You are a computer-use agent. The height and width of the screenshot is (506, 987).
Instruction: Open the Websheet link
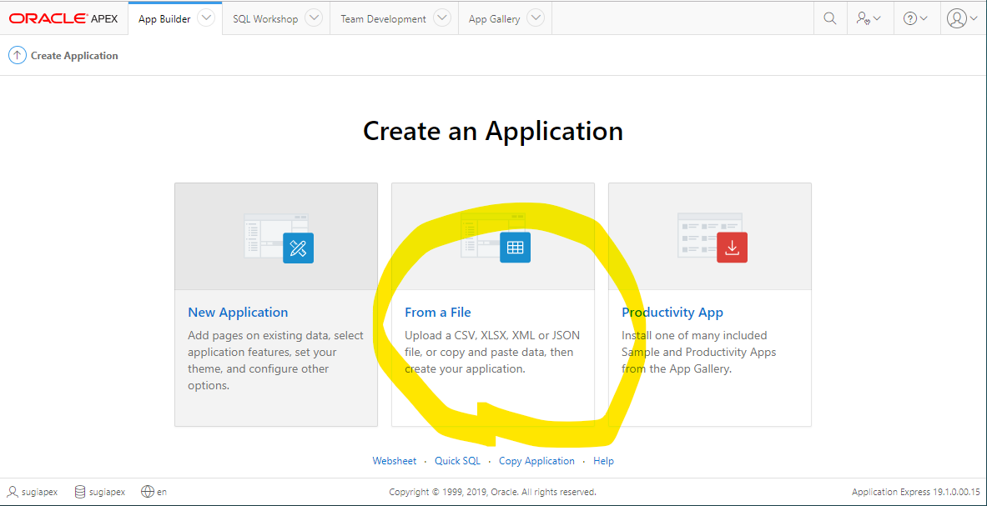[394, 461]
